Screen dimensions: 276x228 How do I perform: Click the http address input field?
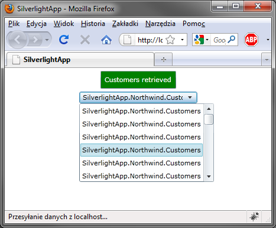[150, 40]
